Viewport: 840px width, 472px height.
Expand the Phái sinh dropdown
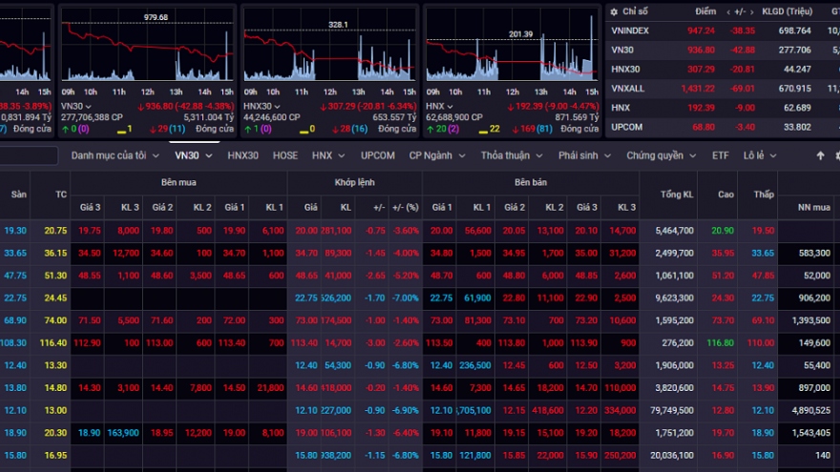click(x=585, y=155)
